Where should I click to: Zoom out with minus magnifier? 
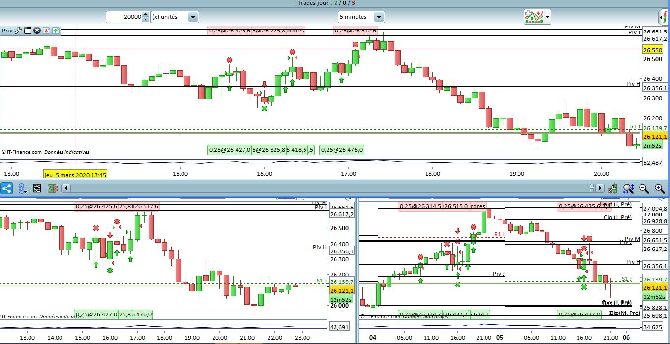point(644,188)
